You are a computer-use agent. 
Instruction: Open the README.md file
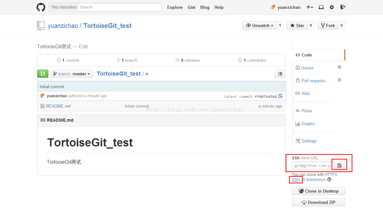pyautogui.click(x=58, y=106)
